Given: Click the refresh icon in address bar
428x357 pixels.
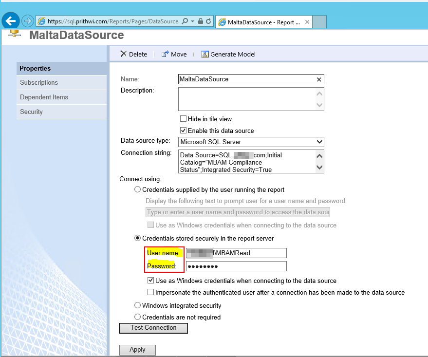Looking at the screenshot, I should (x=208, y=21).
